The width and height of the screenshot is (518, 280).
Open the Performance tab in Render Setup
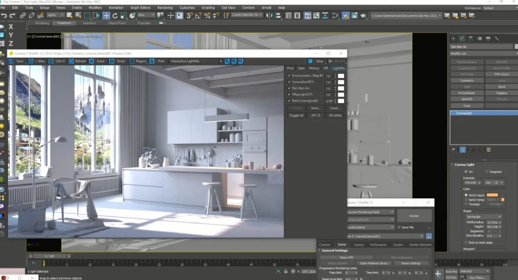point(378,245)
